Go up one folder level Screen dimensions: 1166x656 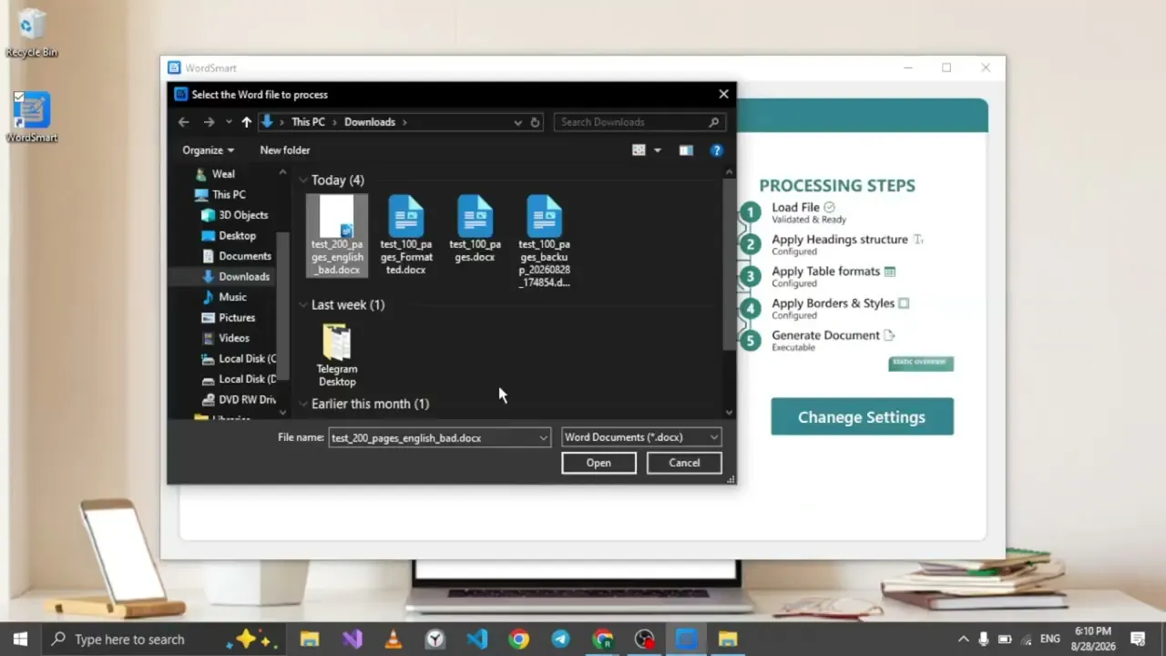(x=246, y=122)
